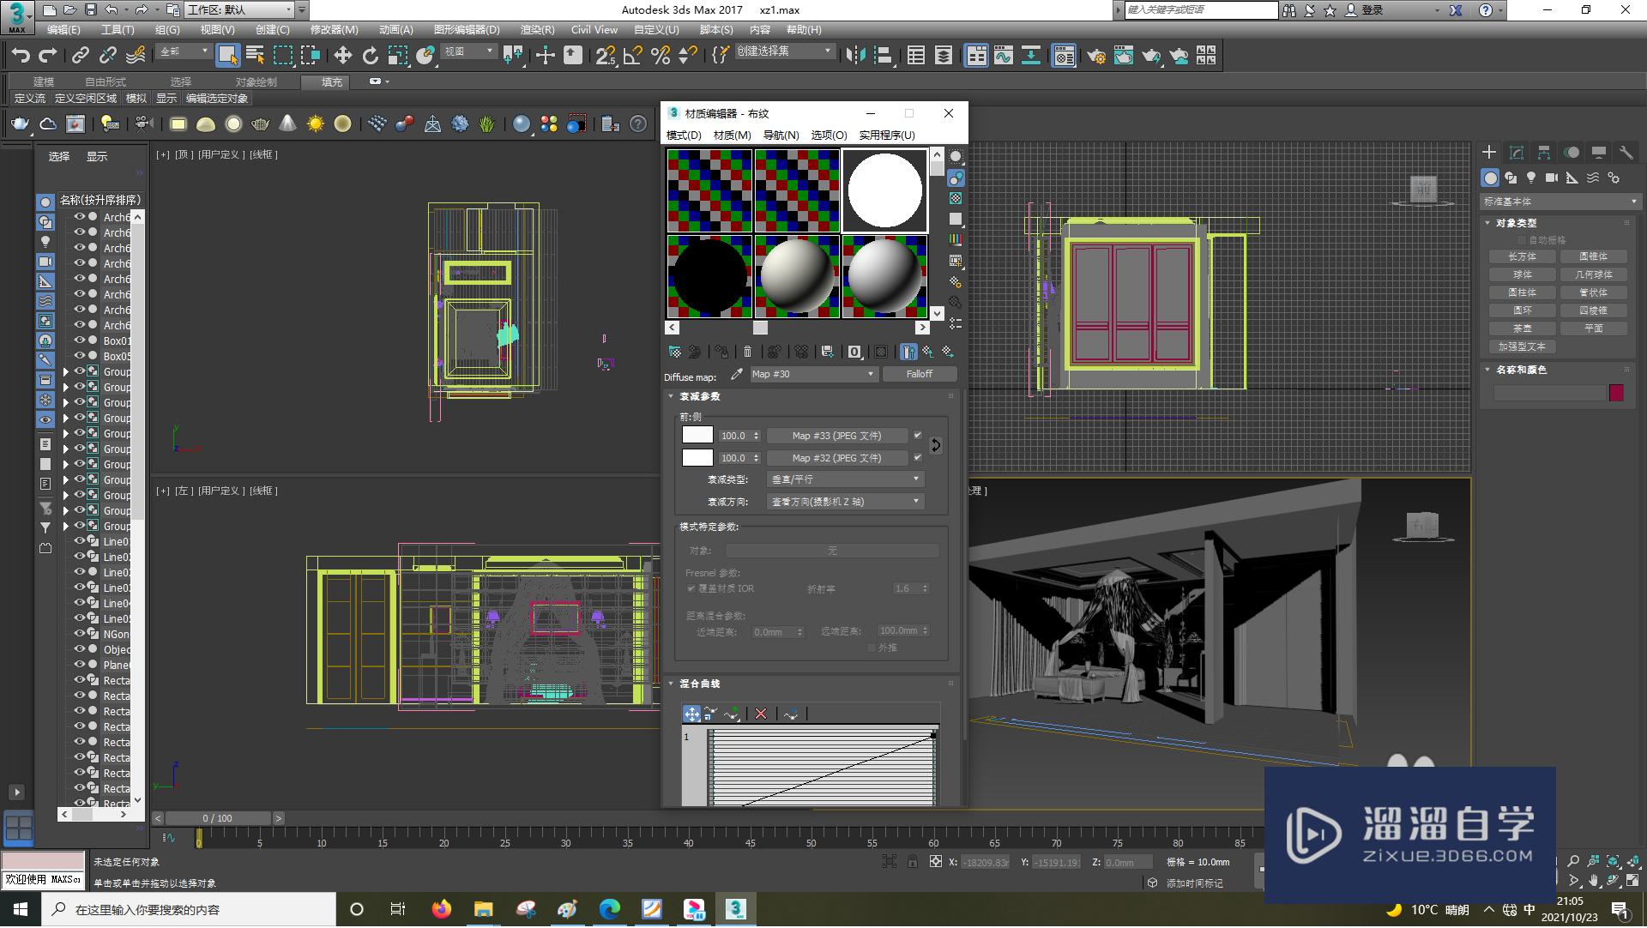Activate the Select and Move tool
1647x928 pixels.
[x=342, y=56]
